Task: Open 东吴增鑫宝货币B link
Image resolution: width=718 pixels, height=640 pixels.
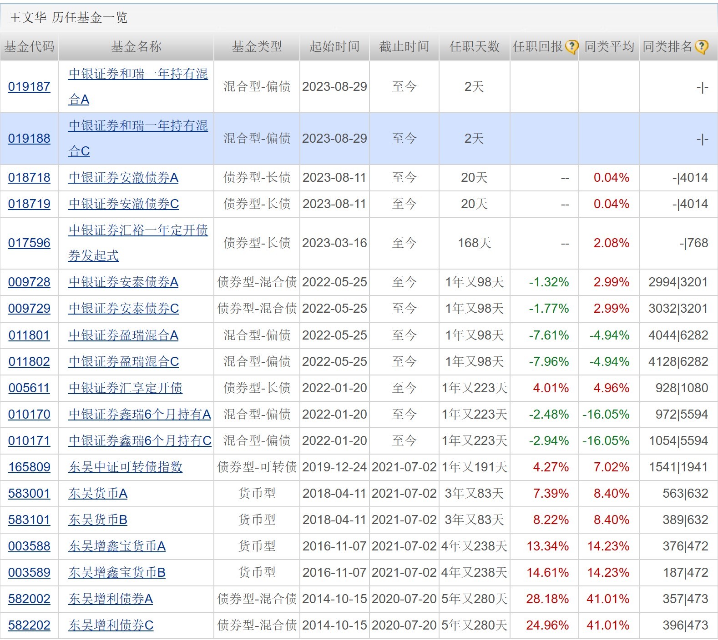Action: (x=117, y=572)
